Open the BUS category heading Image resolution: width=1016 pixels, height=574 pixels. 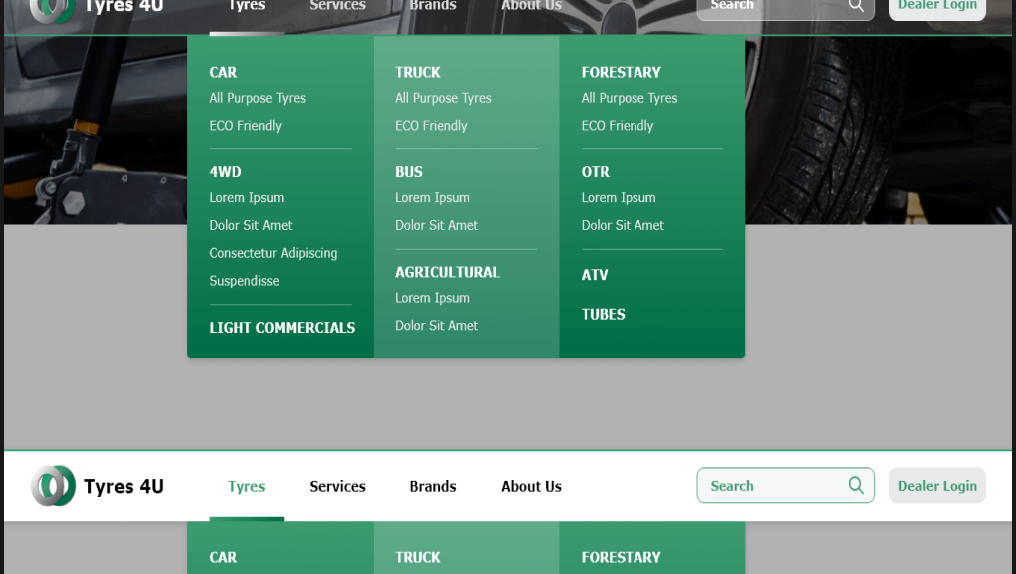click(x=408, y=171)
